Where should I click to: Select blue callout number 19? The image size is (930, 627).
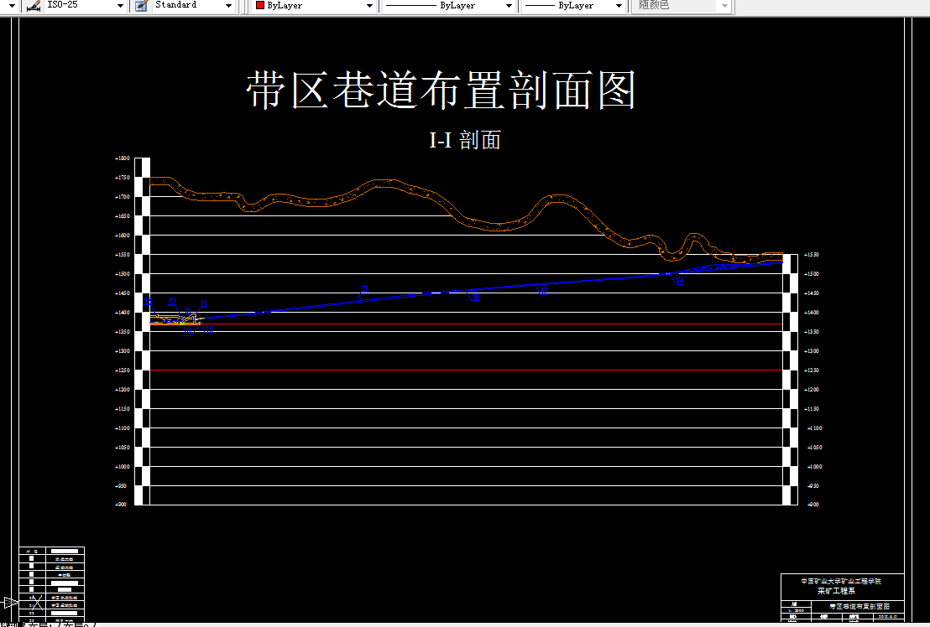coord(203,303)
